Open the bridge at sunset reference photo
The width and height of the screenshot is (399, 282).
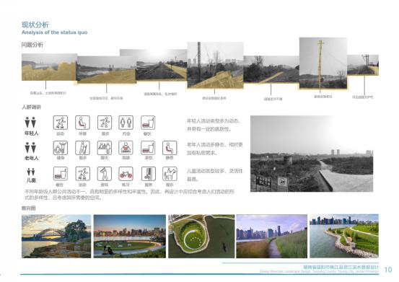56,237
